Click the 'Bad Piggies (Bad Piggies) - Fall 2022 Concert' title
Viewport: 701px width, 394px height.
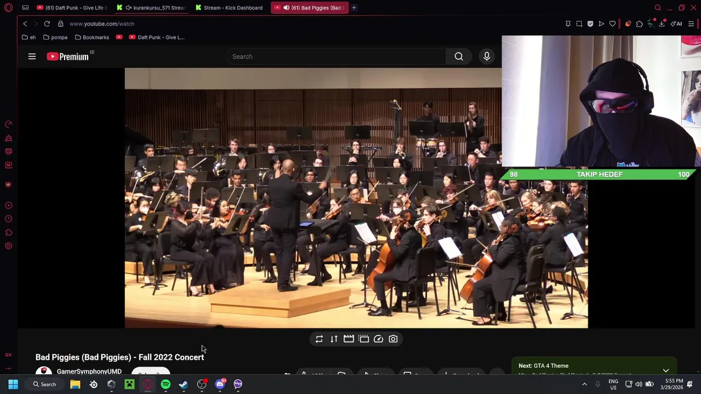[119, 357]
